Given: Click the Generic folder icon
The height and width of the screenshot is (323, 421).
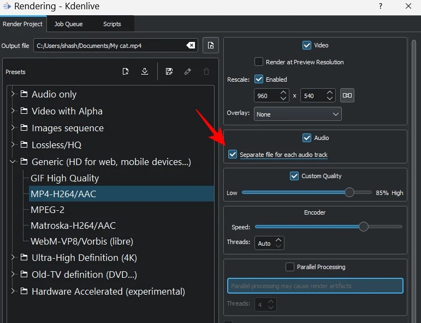Looking at the screenshot, I should click(24, 161).
